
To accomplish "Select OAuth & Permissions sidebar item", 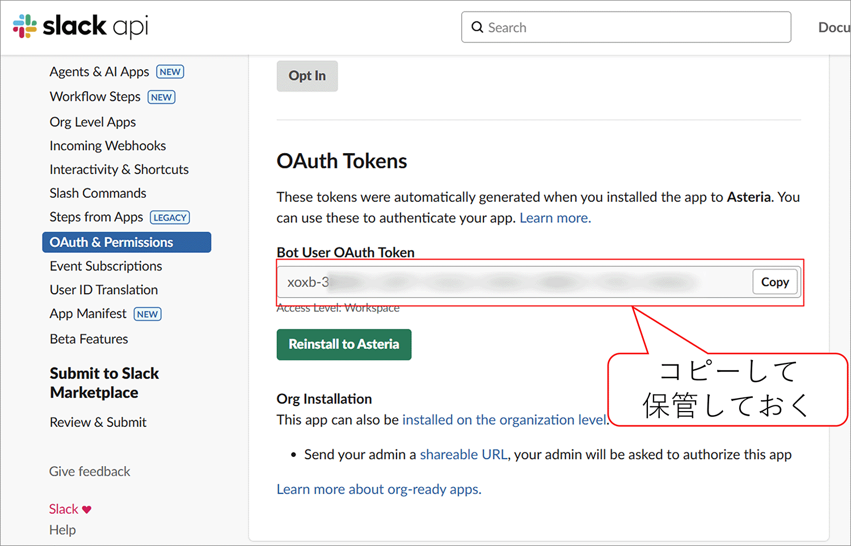I will [x=127, y=242].
